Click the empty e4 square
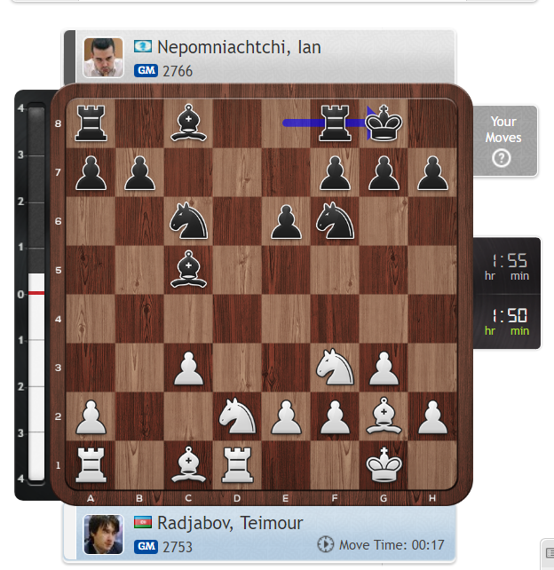This screenshot has width=554, height=570. [x=286, y=319]
